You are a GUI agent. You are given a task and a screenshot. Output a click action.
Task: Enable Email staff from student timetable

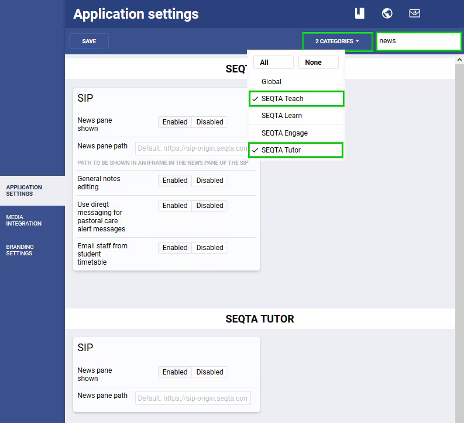tap(175, 248)
